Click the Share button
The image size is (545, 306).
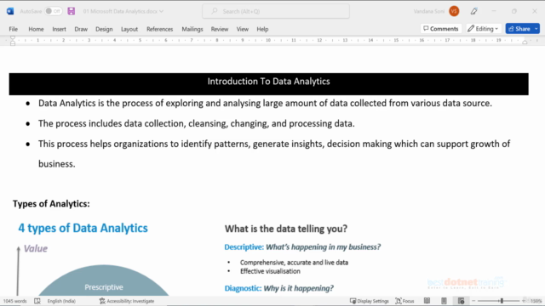[x=519, y=29]
